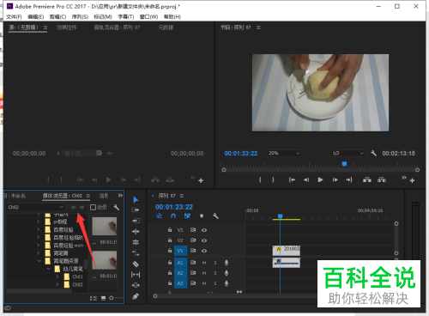Step back one frame in Program monitor

point(306,179)
